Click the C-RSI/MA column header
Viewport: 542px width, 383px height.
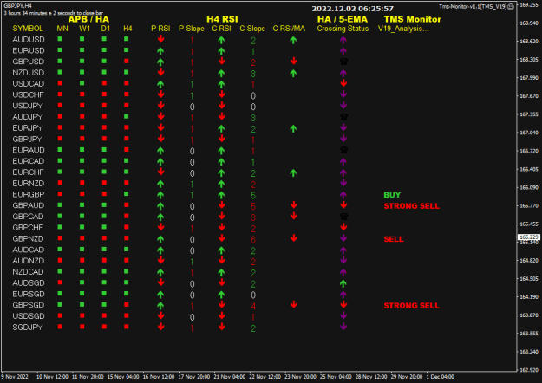[289, 29]
